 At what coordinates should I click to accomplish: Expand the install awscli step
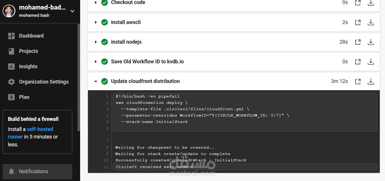click(x=96, y=22)
